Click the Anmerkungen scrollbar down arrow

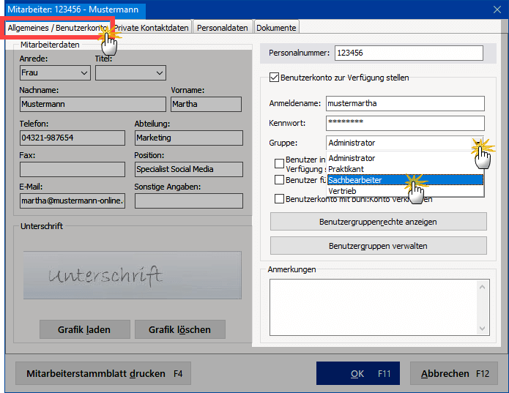pos(481,327)
